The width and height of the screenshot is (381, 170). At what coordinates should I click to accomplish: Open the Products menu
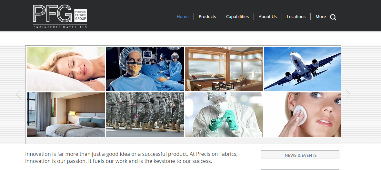(x=207, y=16)
